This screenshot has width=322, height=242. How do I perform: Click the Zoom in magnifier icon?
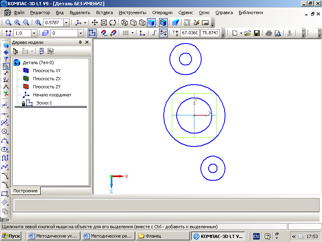[17, 23]
